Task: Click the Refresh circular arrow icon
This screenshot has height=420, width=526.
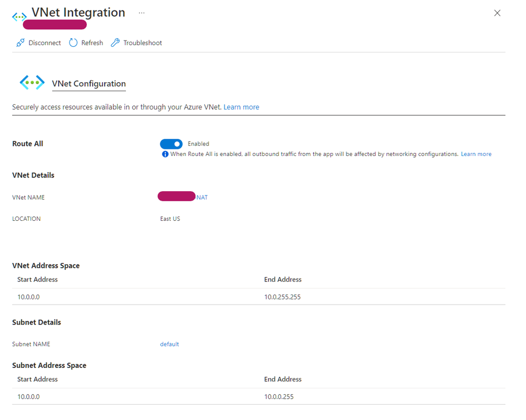Action: [x=73, y=43]
